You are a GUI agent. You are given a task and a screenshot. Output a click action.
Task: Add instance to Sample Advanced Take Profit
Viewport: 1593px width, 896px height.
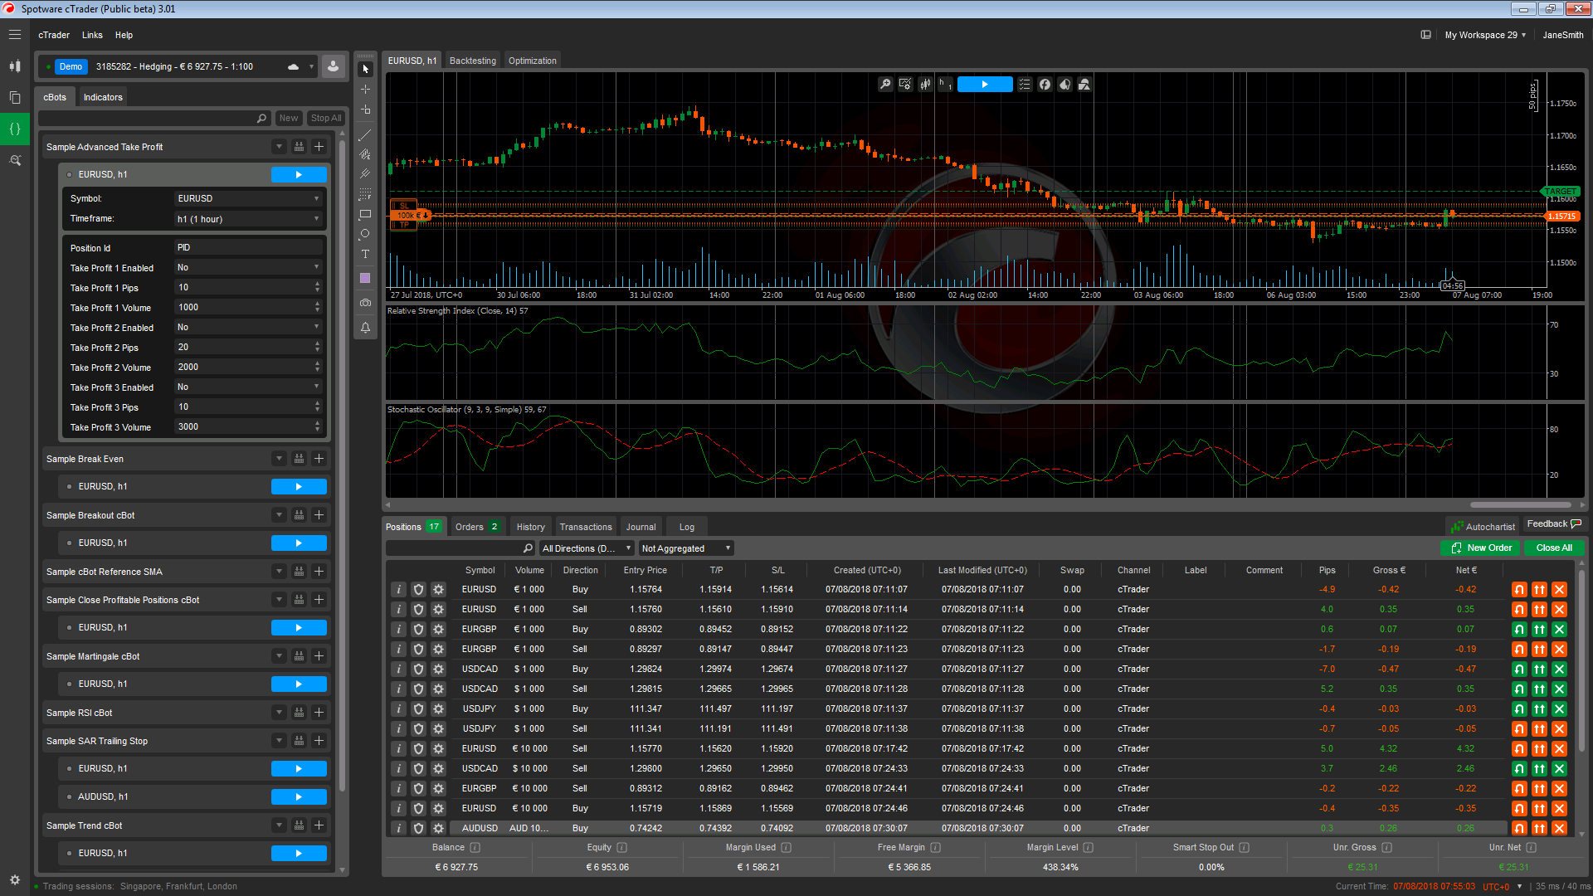point(319,147)
